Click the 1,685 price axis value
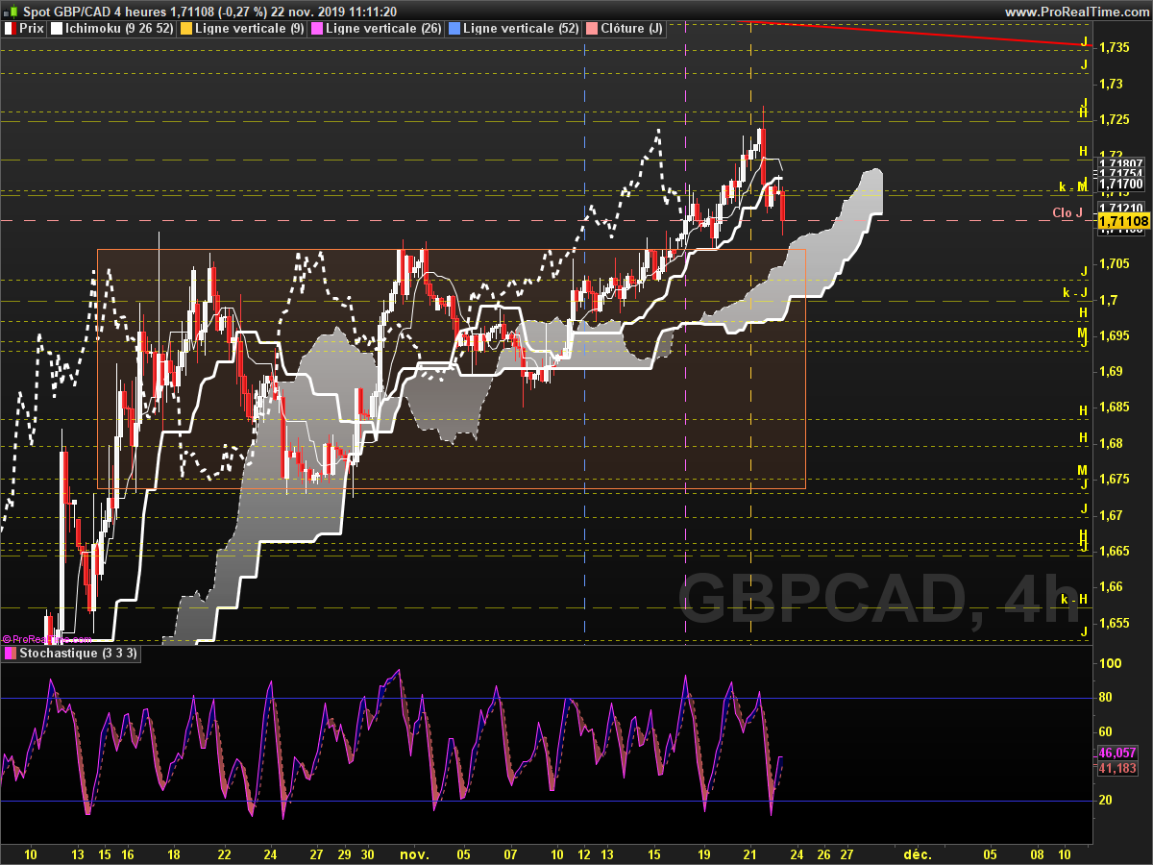 tap(1115, 407)
